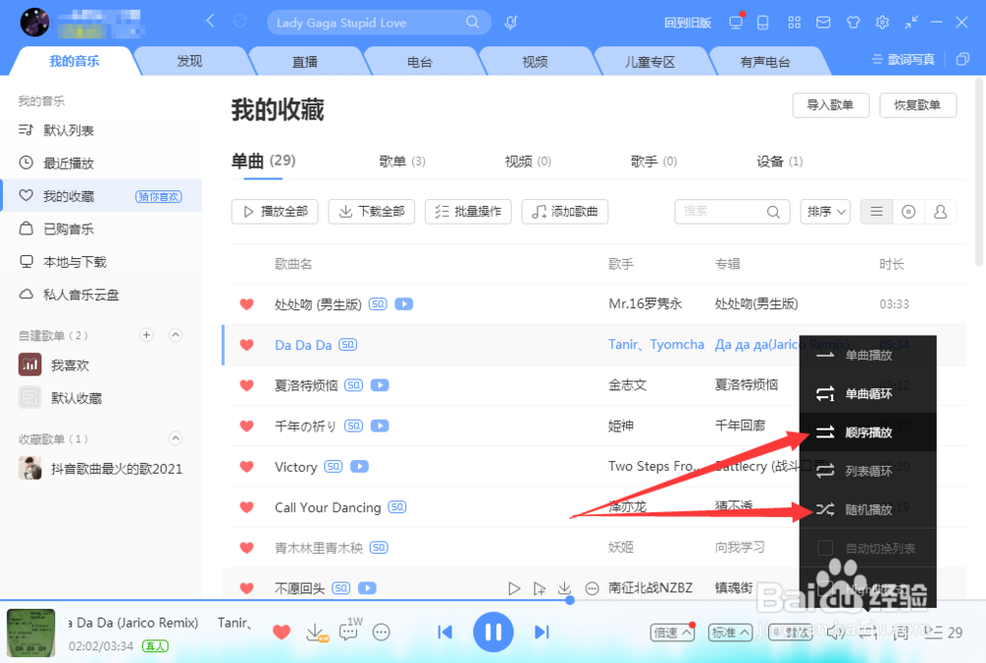Open the 设备 (1) sub-tab
Screen dimensions: 986x663
tap(780, 162)
